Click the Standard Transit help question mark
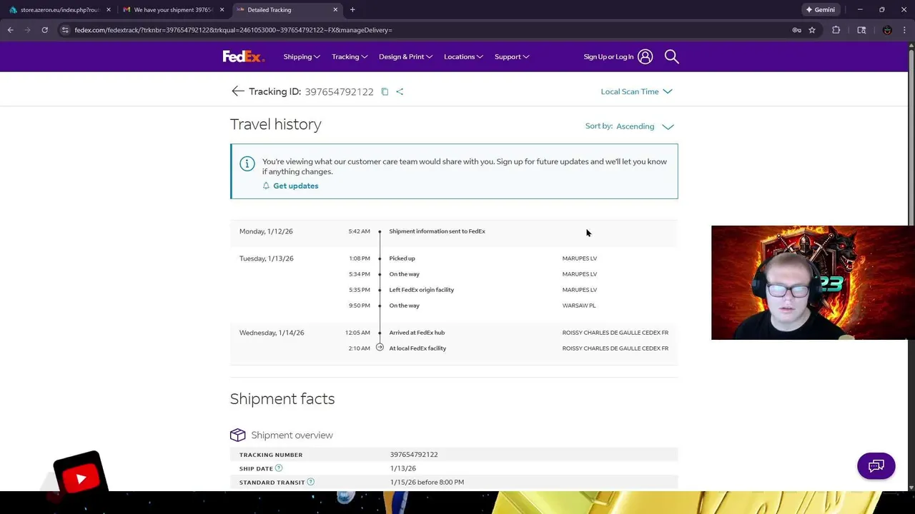Image resolution: width=915 pixels, height=514 pixels. tap(310, 482)
